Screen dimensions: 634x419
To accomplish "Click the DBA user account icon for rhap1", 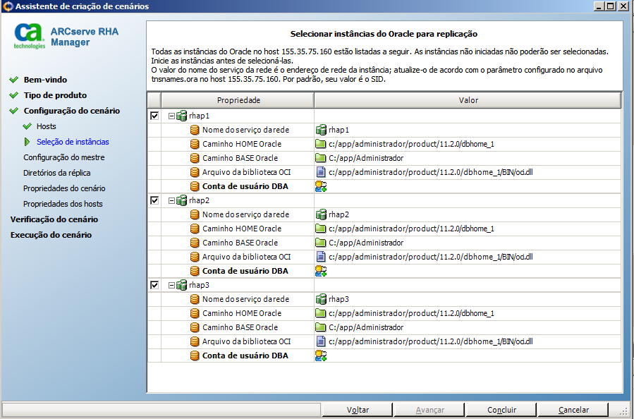I will pyautogui.click(x=321, y=186).
